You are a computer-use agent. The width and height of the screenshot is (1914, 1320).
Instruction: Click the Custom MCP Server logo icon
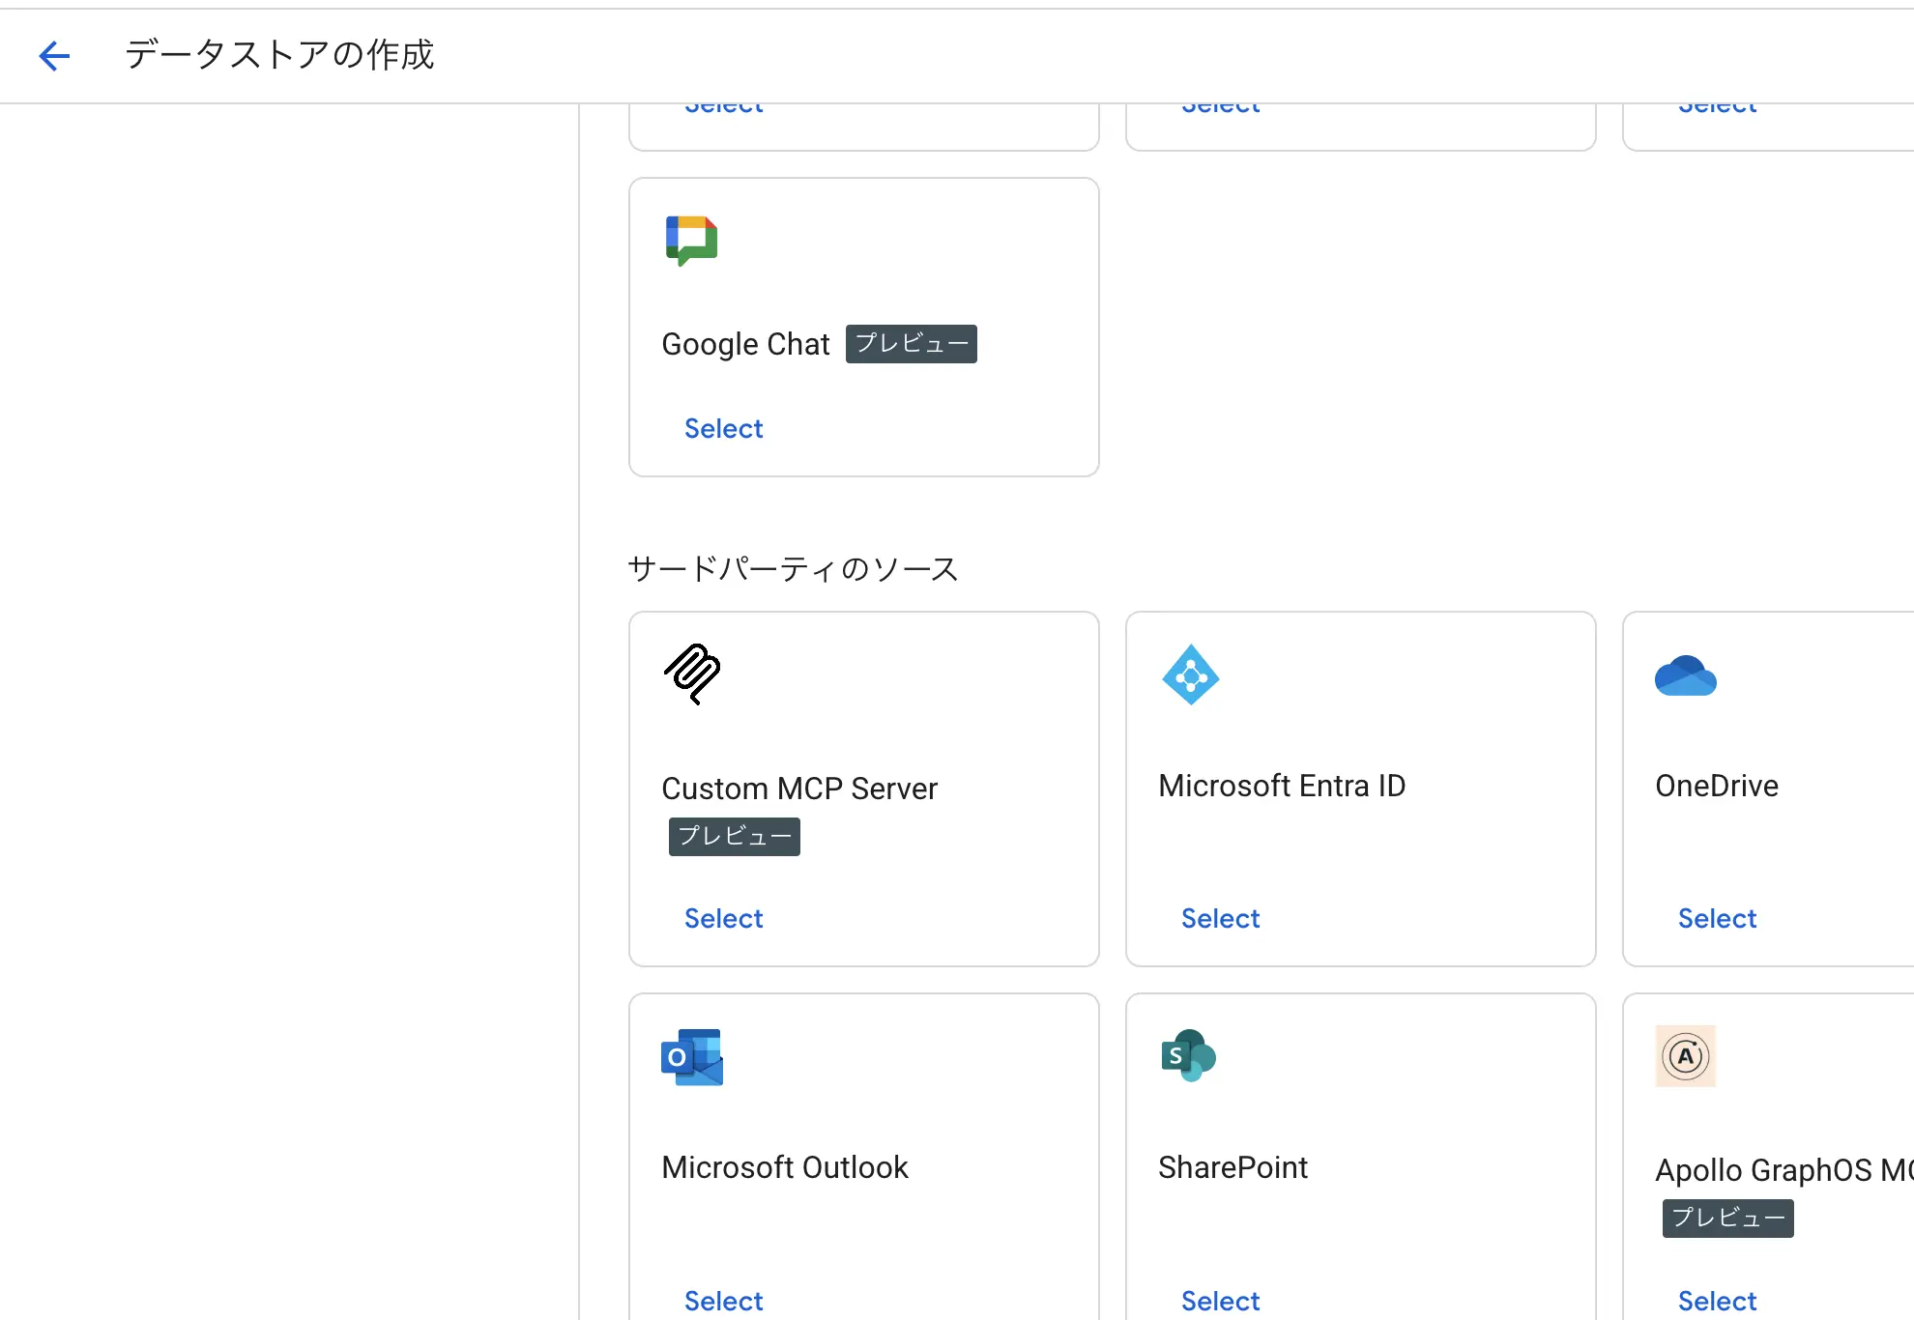(692, 674)
